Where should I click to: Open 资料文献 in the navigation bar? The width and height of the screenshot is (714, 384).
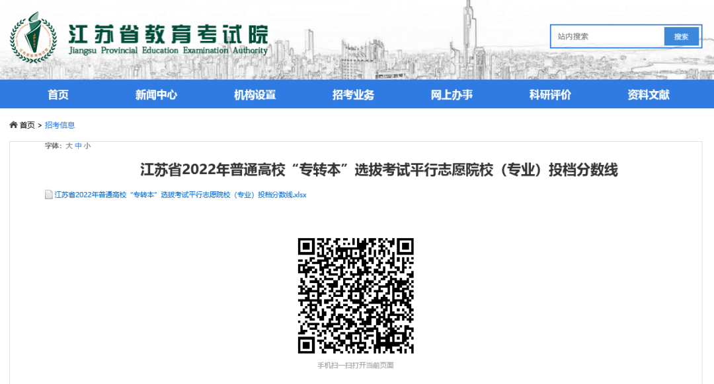(649, 94)
